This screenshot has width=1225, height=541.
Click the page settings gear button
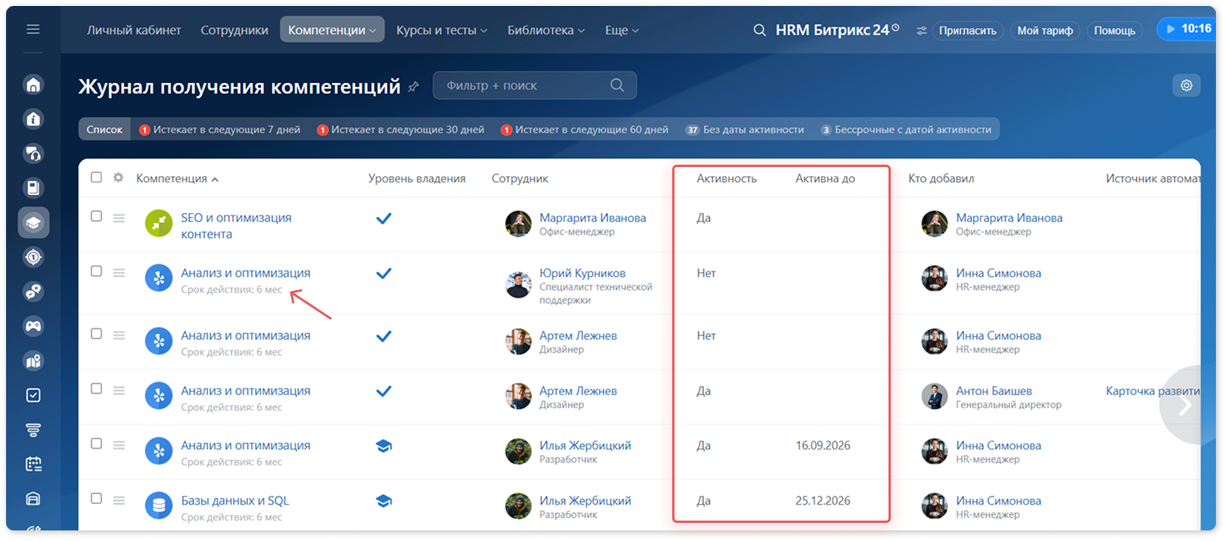click(x=1186, y=85)
